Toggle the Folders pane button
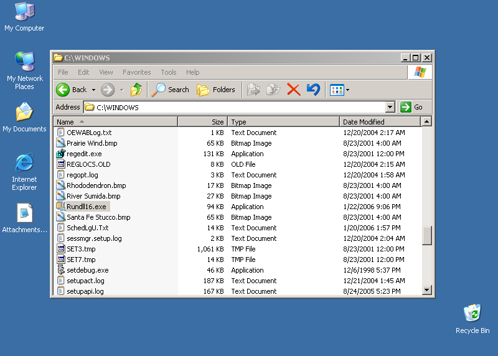Viewport: 498px width, 356px height. (x=215, y=90)
